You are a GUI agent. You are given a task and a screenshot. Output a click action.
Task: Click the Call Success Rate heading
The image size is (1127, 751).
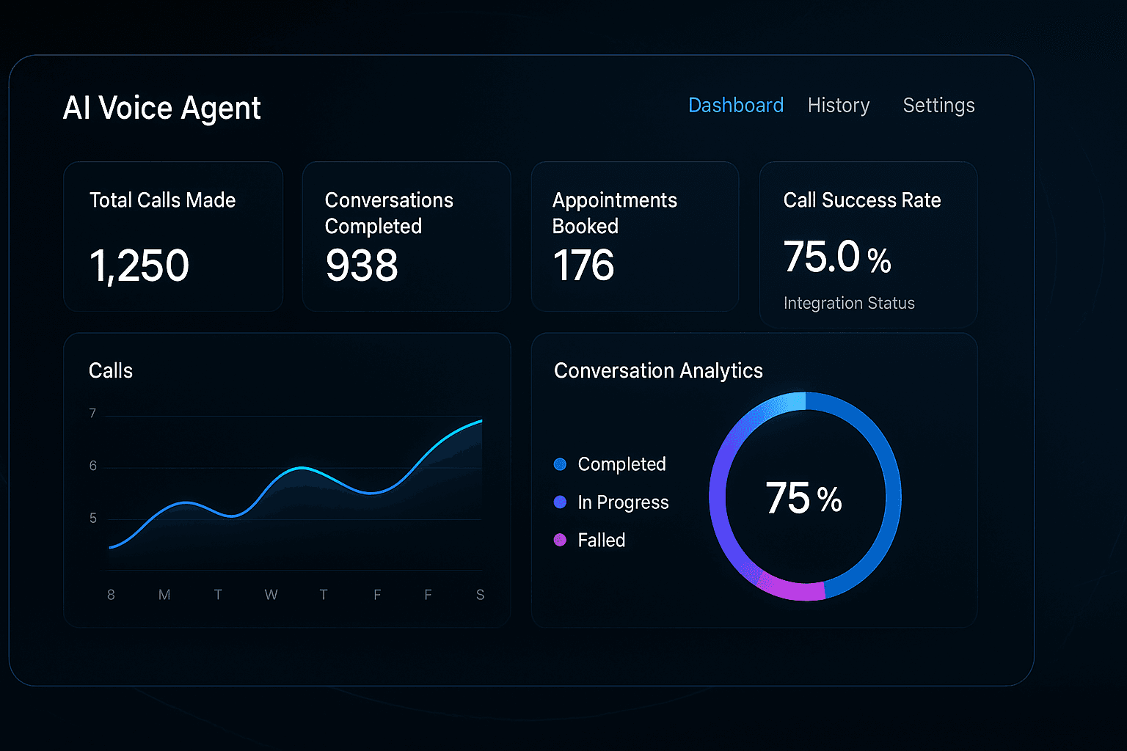(862, 200)
